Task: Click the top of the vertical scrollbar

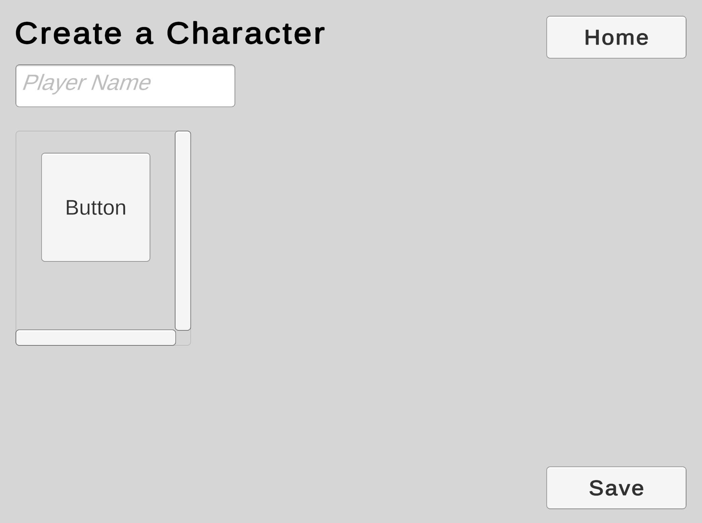Action: click(x=183, y=137)
